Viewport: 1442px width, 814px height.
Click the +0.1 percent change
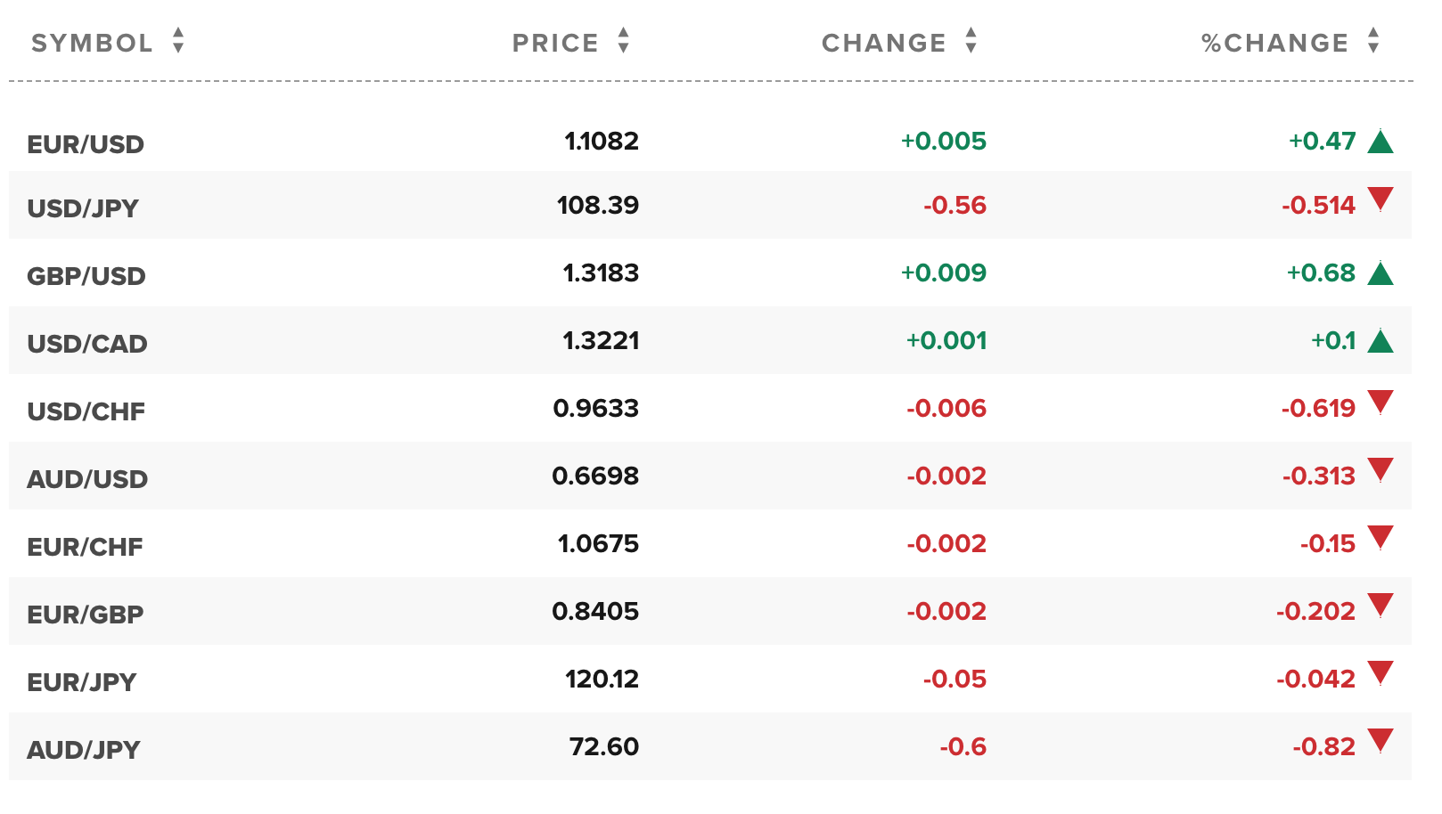(1333, 340)
